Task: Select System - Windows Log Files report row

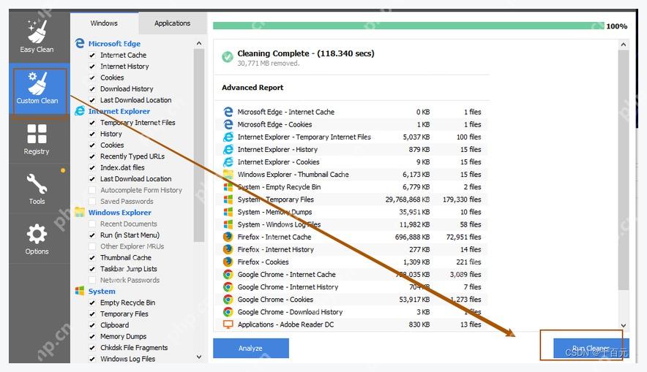Action: coord(351,224)
